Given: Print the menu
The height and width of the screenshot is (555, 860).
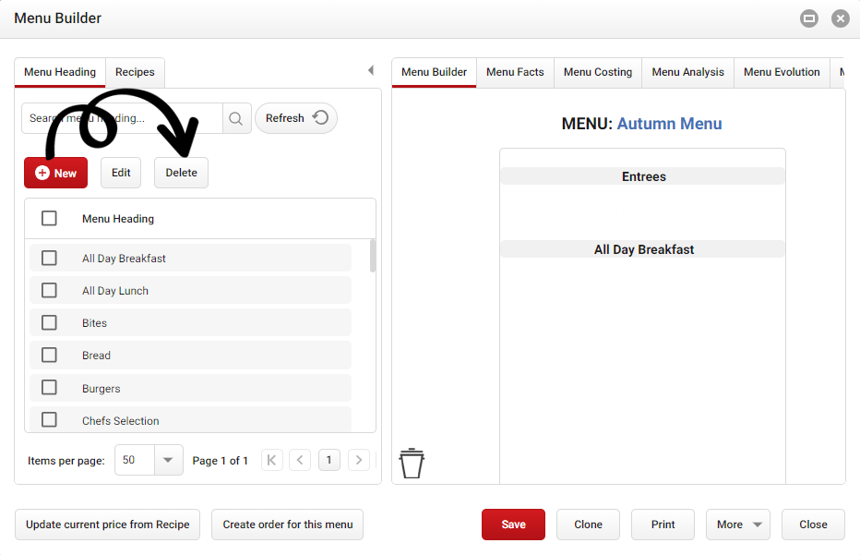Looking at the screenshot, I should [663, 525].
